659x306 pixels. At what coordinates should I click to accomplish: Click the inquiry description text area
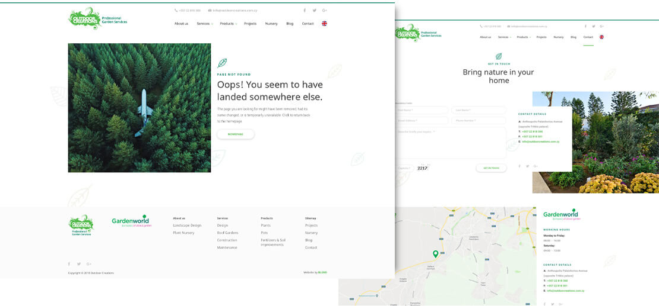[x=451, y=143]
